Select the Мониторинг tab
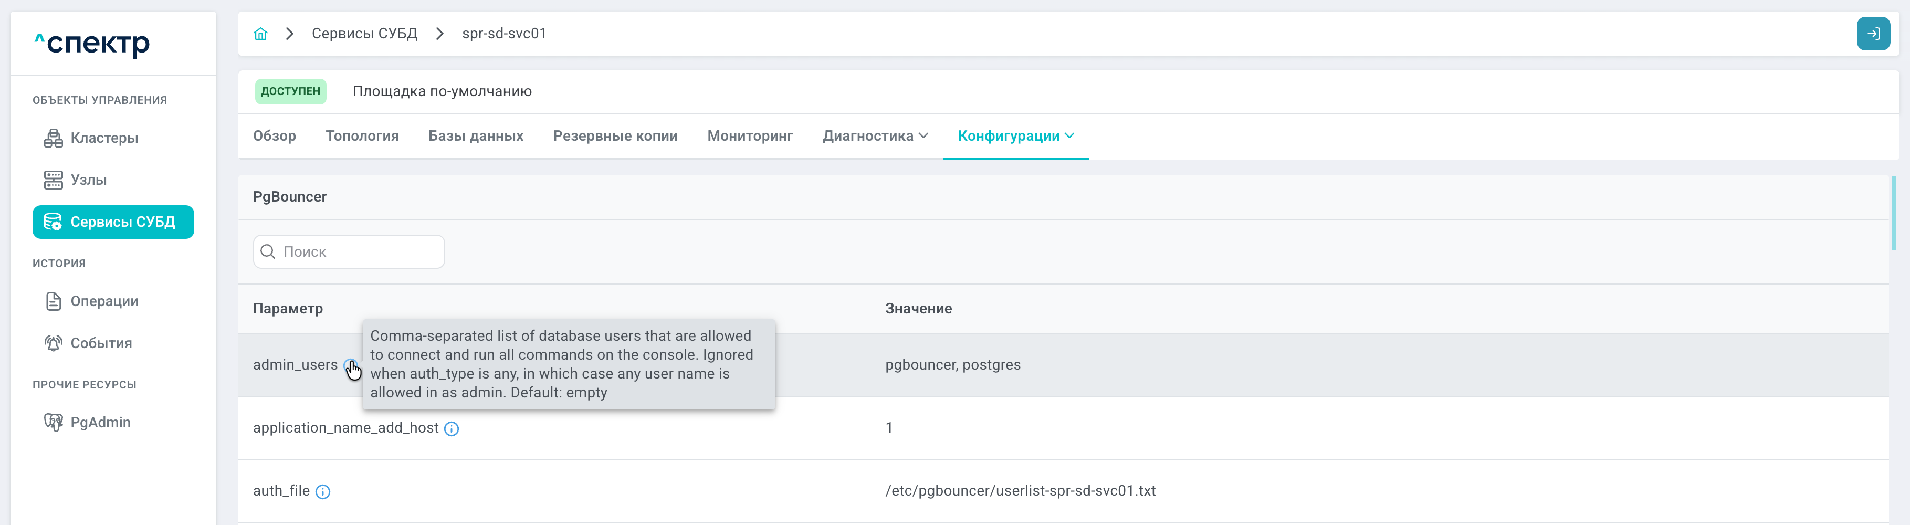 (x=750, y=135)
